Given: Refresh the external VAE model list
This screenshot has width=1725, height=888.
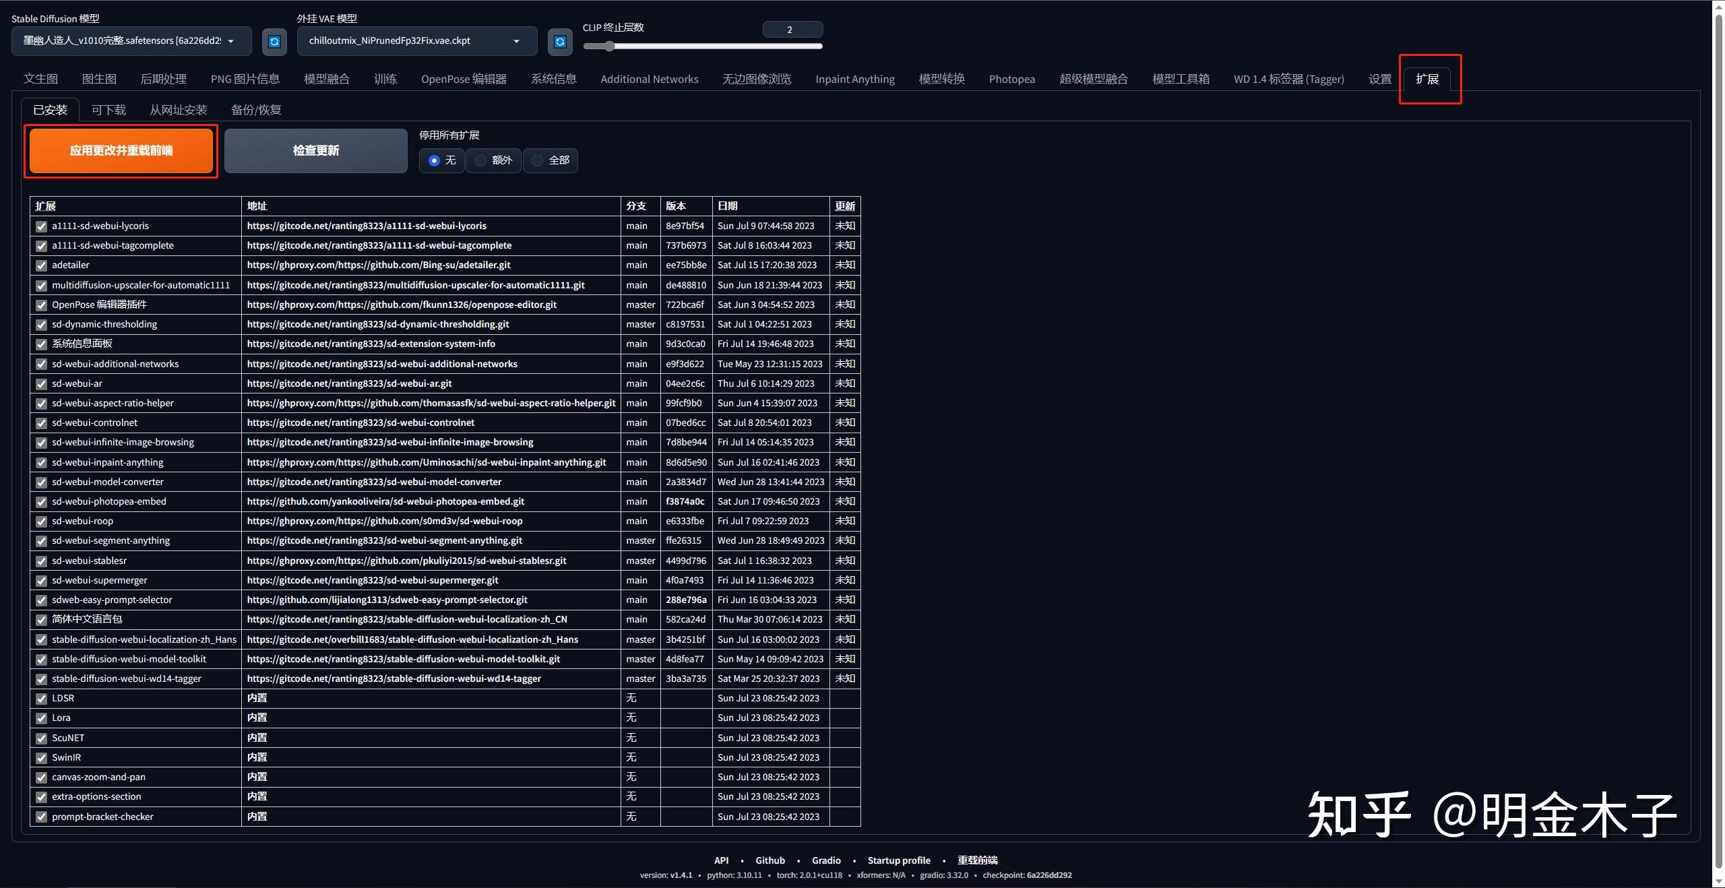Looking at the screenshot, I should pos(560,42).
